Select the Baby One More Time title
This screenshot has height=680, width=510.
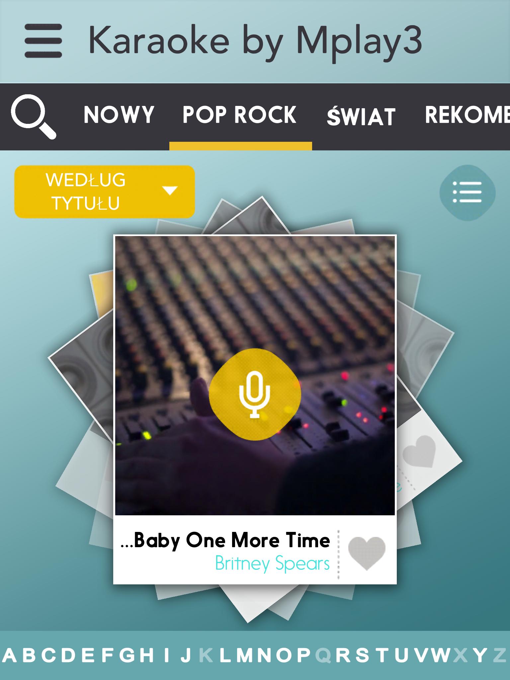pos(225,540)
